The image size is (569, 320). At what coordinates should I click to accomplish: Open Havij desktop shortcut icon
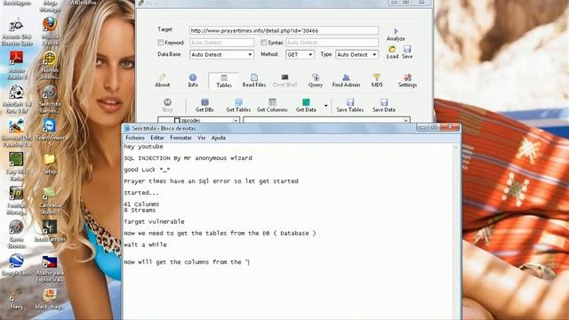pos(16,294)
